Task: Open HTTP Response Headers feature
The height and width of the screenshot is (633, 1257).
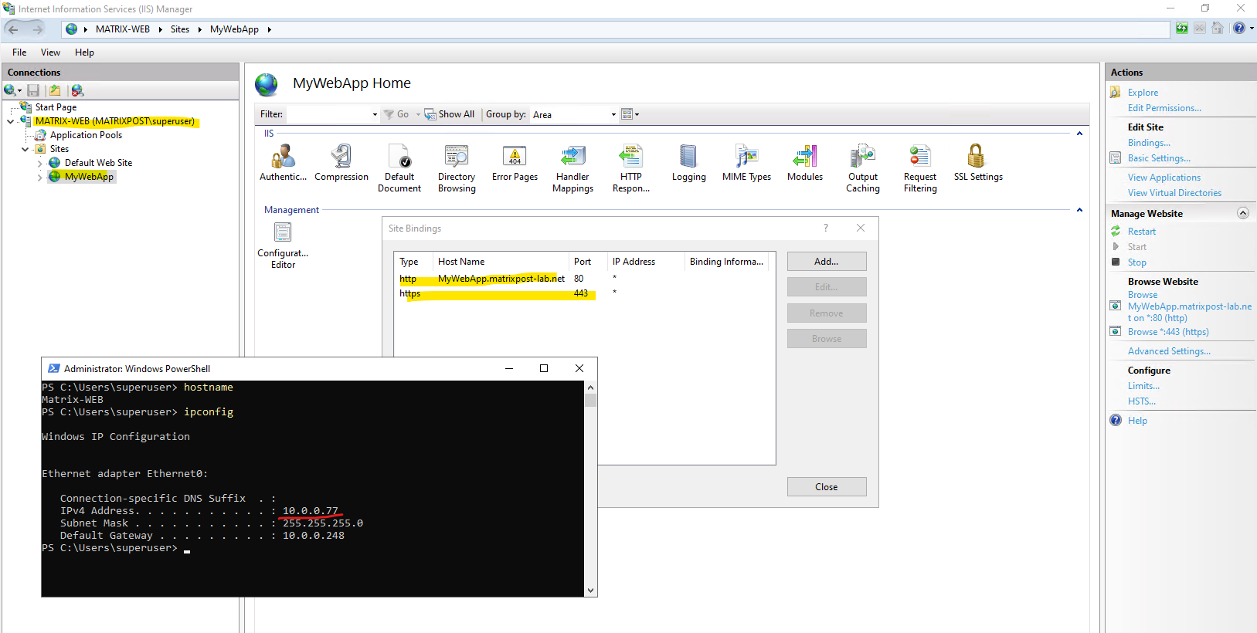Action: click(x=631, y=168)
